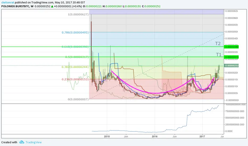The height and width of the screenshot is (146, 248).
Task: Click the Jun label between 2015 and 2016
Action: coord(126,136)
